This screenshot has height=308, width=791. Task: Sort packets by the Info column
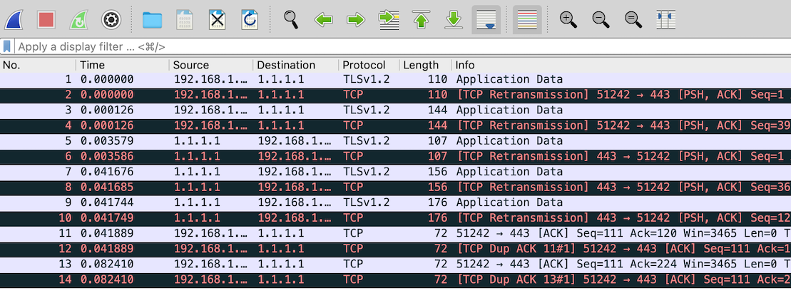click(x=621, y=65)
